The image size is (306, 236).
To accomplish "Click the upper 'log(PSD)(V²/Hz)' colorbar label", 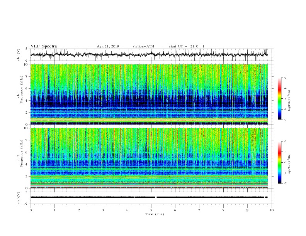I will [x=289, y=101].
